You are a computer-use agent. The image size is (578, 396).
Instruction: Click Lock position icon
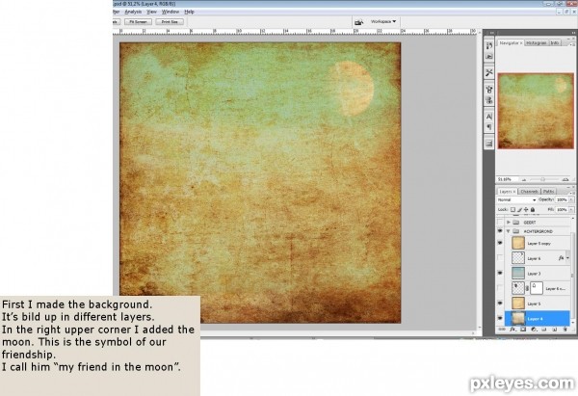pos(526,210)
